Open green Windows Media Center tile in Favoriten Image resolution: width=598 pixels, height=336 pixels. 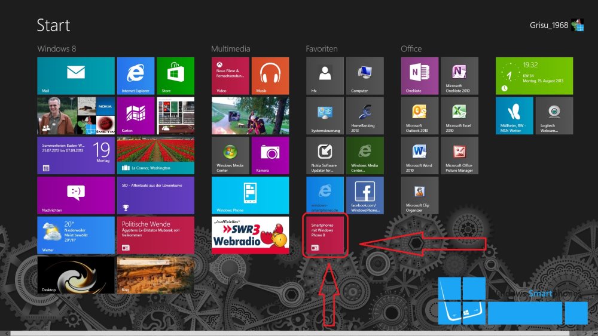click(365, 156)
